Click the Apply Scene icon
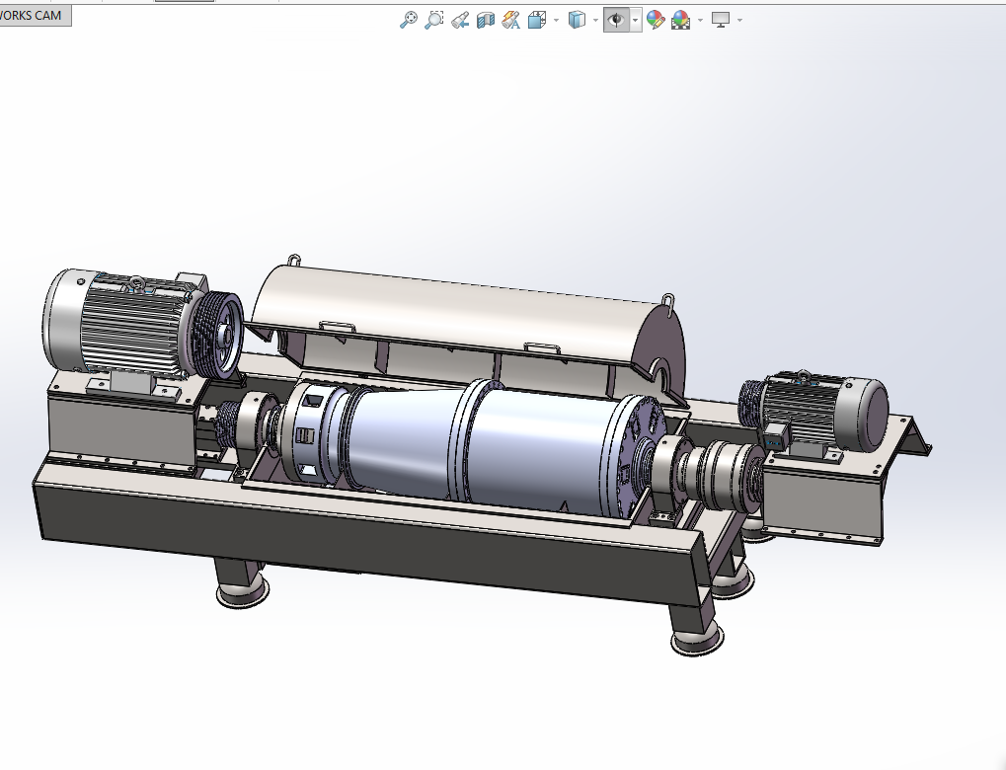 coord(680,19)
